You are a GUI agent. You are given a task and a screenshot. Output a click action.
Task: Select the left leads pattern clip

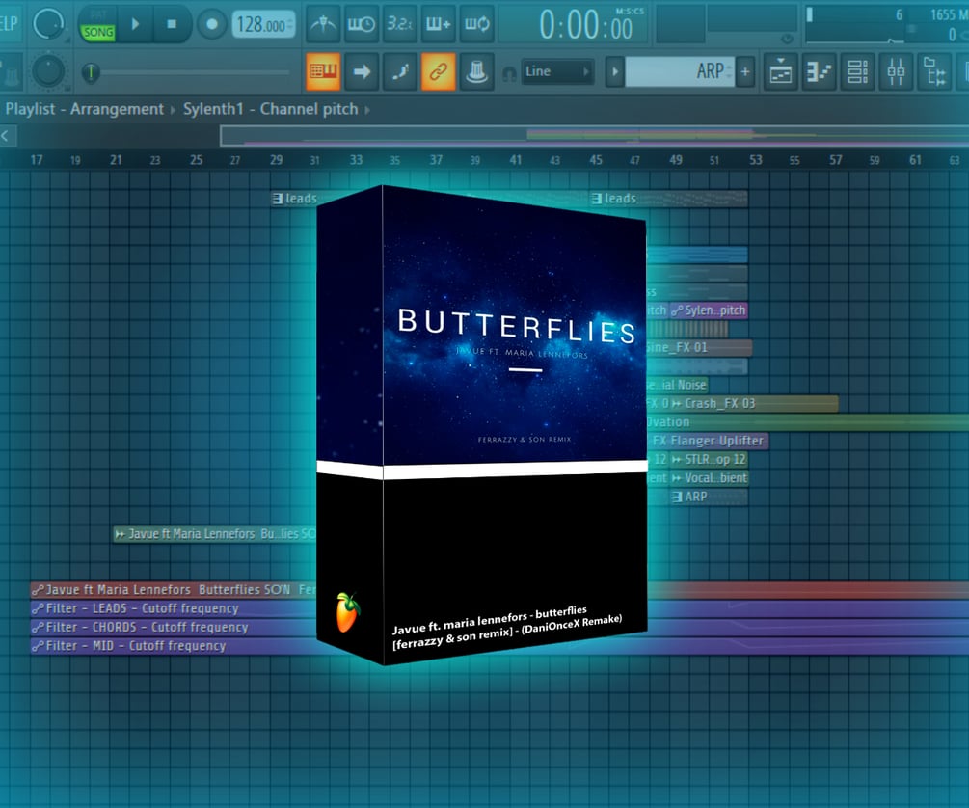point(295,199)
